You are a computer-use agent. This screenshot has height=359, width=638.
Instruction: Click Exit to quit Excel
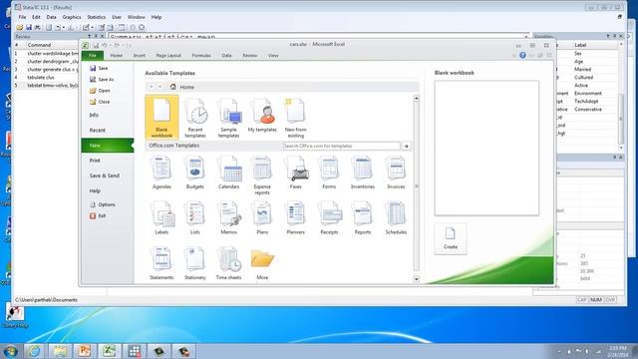[98, 215]
